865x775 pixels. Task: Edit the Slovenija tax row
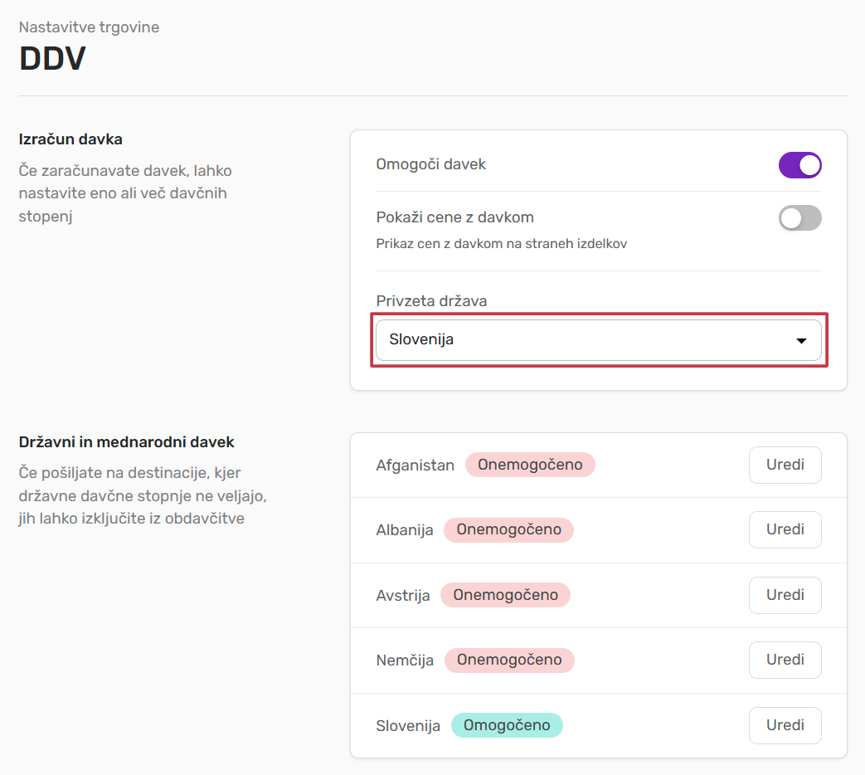click(x=785, y=725)
